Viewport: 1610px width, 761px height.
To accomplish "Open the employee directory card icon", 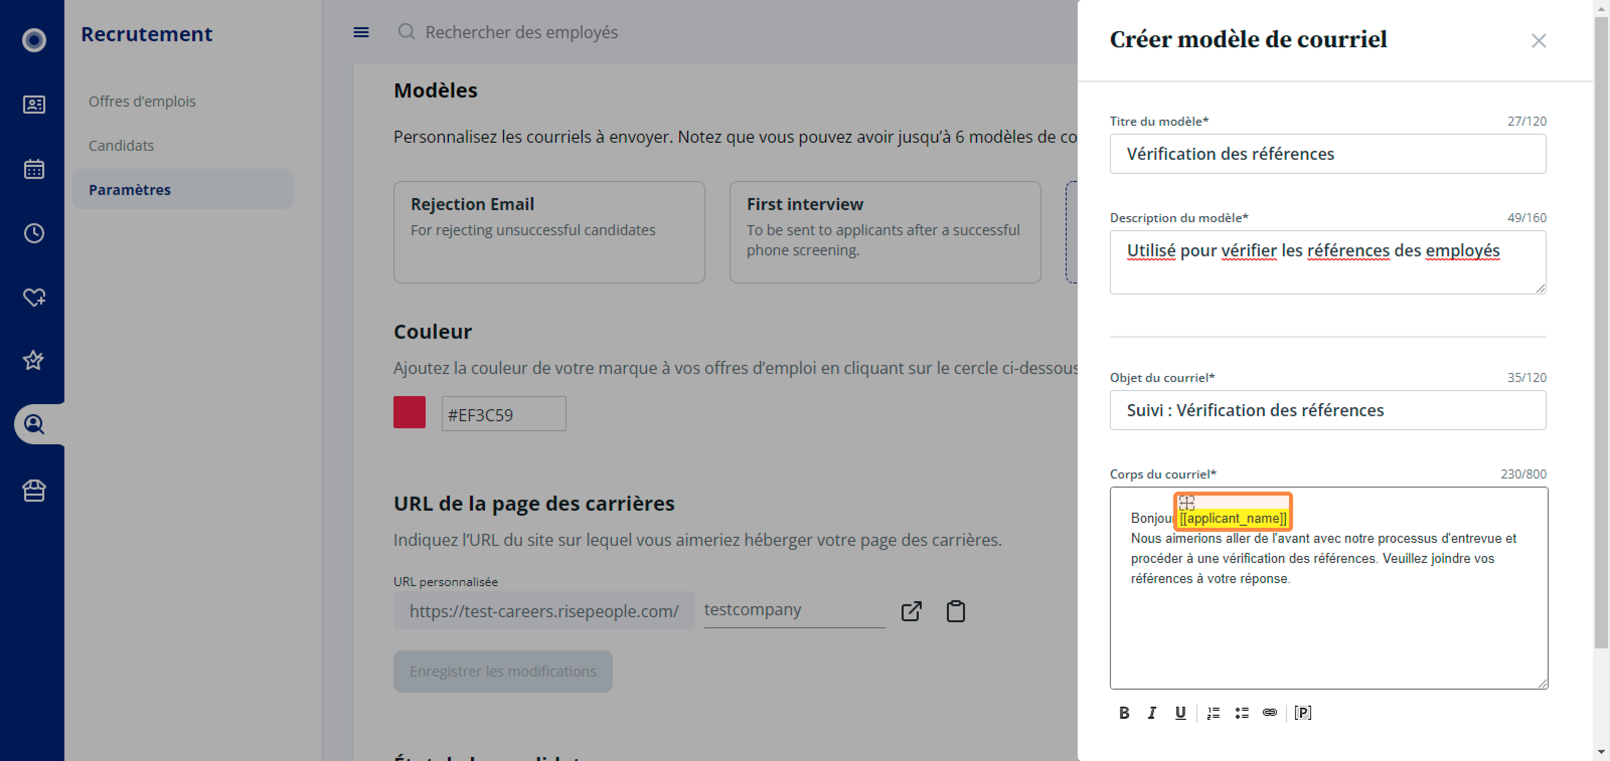I will pos(34,104).
